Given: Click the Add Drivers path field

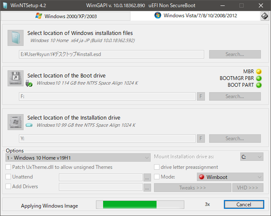Looking at the screenshot, I should [x=101, y=187].
